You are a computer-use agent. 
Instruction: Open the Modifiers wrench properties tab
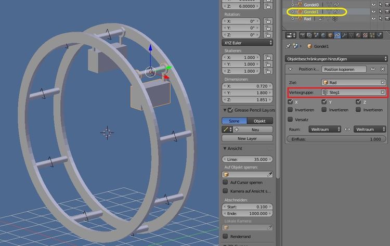[x=344, y=35]
